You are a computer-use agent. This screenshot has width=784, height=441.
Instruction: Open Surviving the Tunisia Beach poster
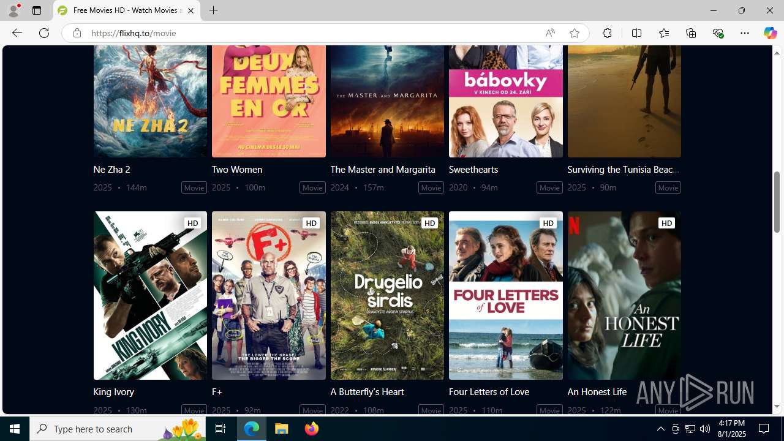[x=624, y=101]
